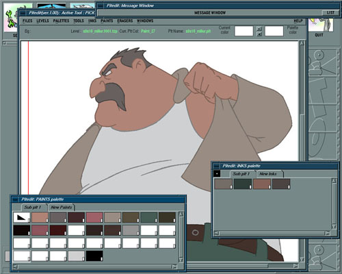Click the black square icon in INKS palette

[217, 174]
